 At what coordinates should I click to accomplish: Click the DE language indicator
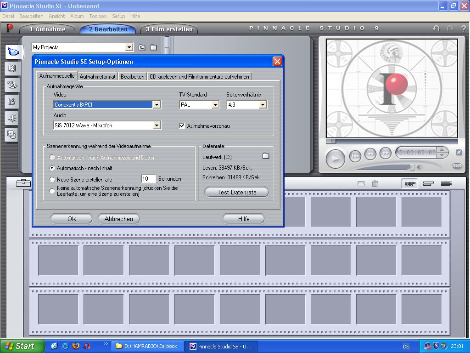click(406, 347)
